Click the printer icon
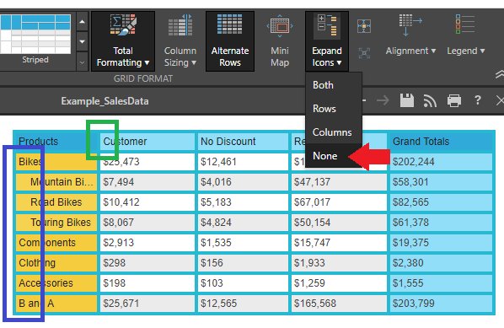 [x=454, y=101]
